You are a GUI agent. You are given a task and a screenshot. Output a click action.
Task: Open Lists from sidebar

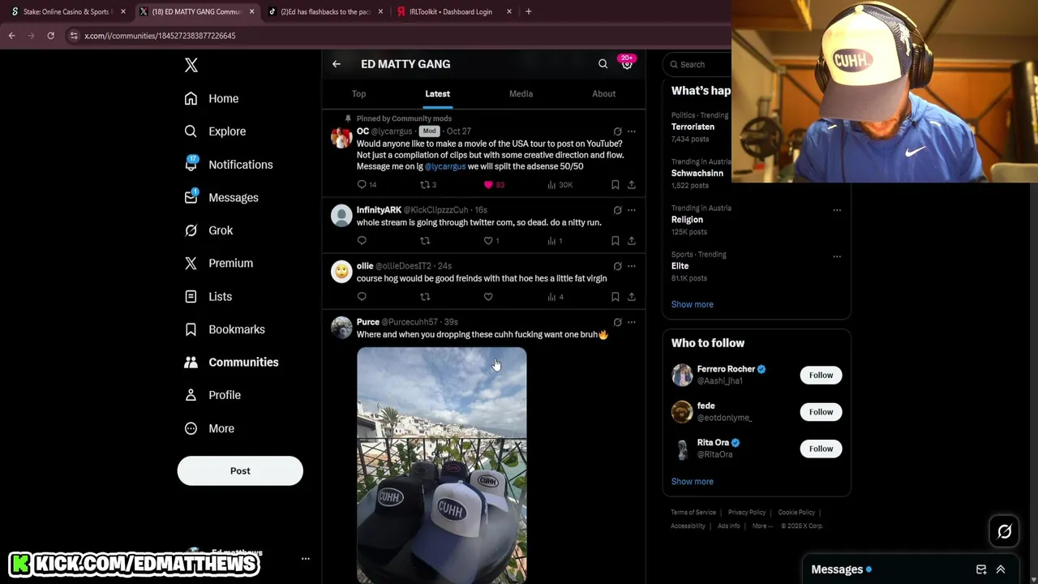coord(208,296)
